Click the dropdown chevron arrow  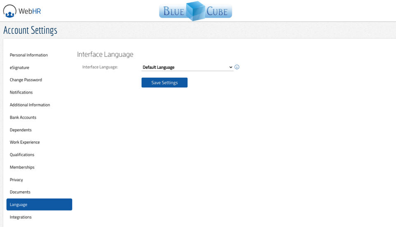(231, 67)
